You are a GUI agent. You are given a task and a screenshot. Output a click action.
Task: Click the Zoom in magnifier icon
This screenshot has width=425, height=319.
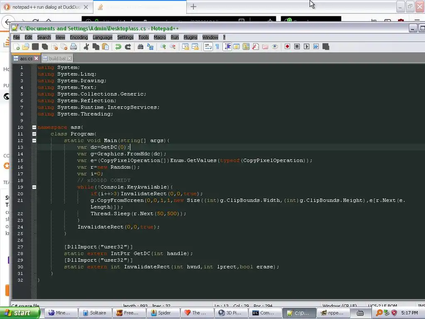point(163,47)
